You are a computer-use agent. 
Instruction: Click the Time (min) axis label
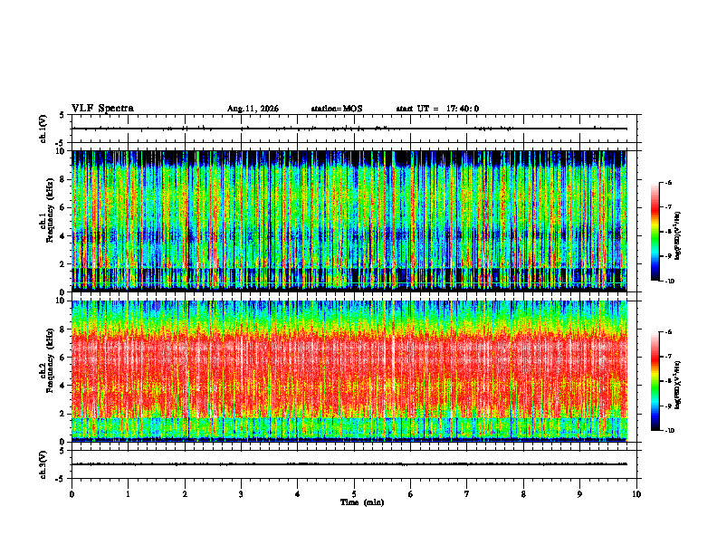click(x=362, y=502)
